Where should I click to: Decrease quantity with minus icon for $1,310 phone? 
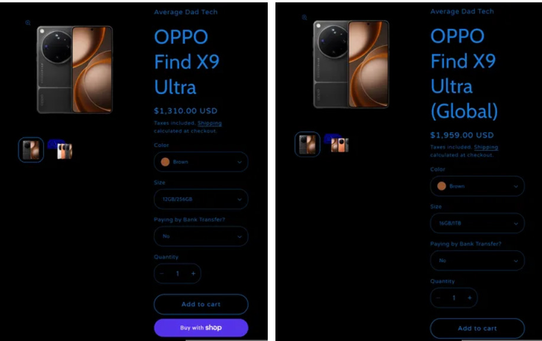(x=162, y=273)
